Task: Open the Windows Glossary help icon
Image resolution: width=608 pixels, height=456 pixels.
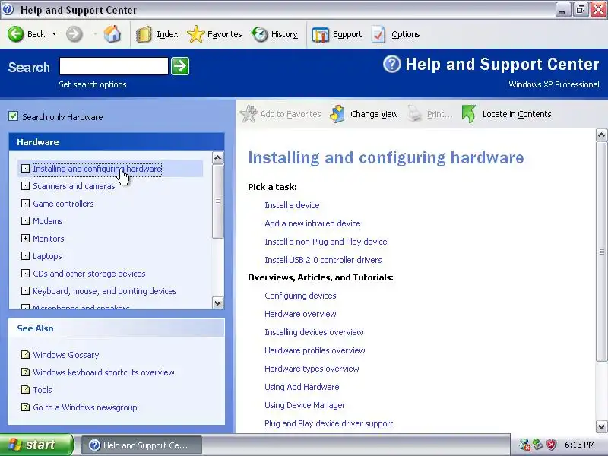Action: tap(25, 354)
